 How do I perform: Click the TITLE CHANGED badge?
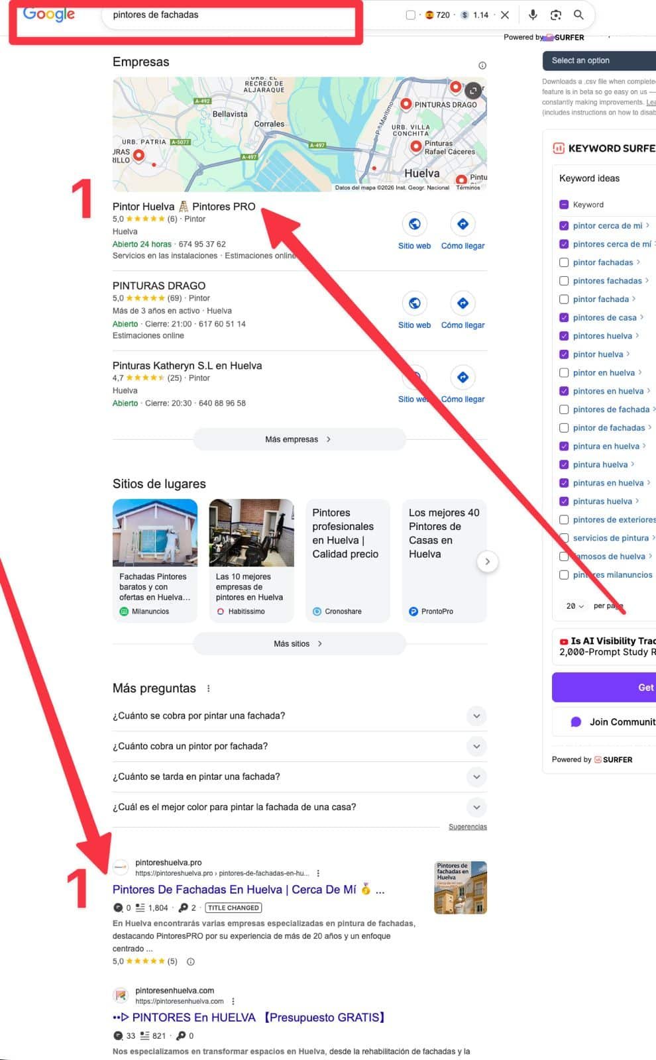click(x=233, y=908)
